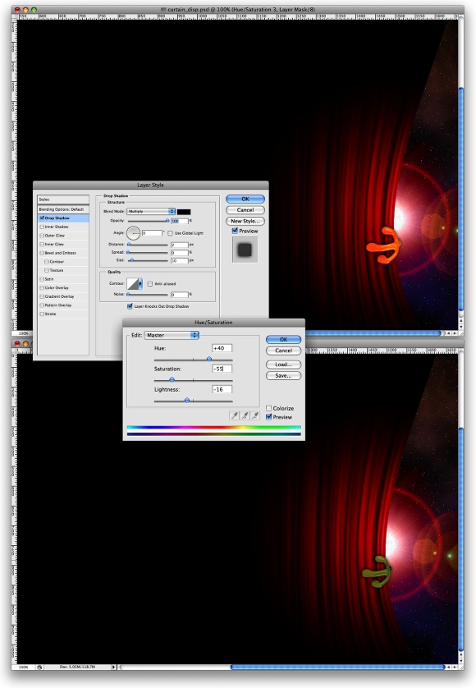476x688 pixels.
Task: Click the Angle dial in Layer Style
Action: click(134, 233)
